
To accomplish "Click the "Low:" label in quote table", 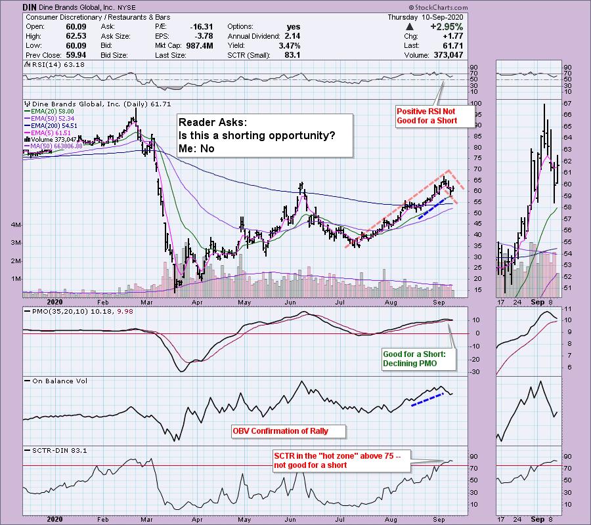I will click(x=34, y=45).
